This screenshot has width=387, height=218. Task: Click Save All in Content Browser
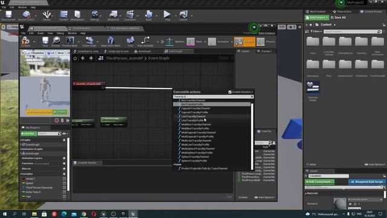click(338, 18)
